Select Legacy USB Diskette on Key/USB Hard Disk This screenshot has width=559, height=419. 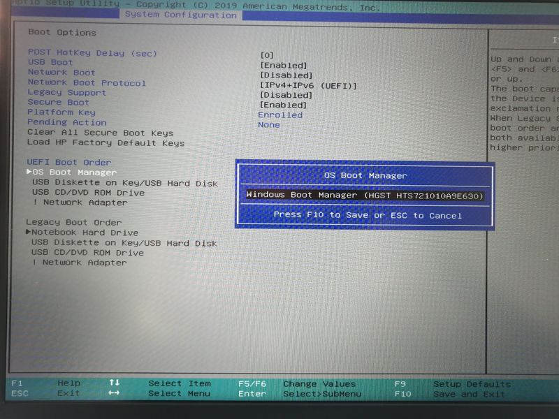(124, 243)
